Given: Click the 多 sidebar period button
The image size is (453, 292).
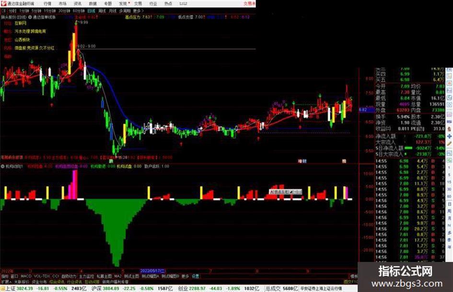Looking at the screenshot, I should 449,233.
